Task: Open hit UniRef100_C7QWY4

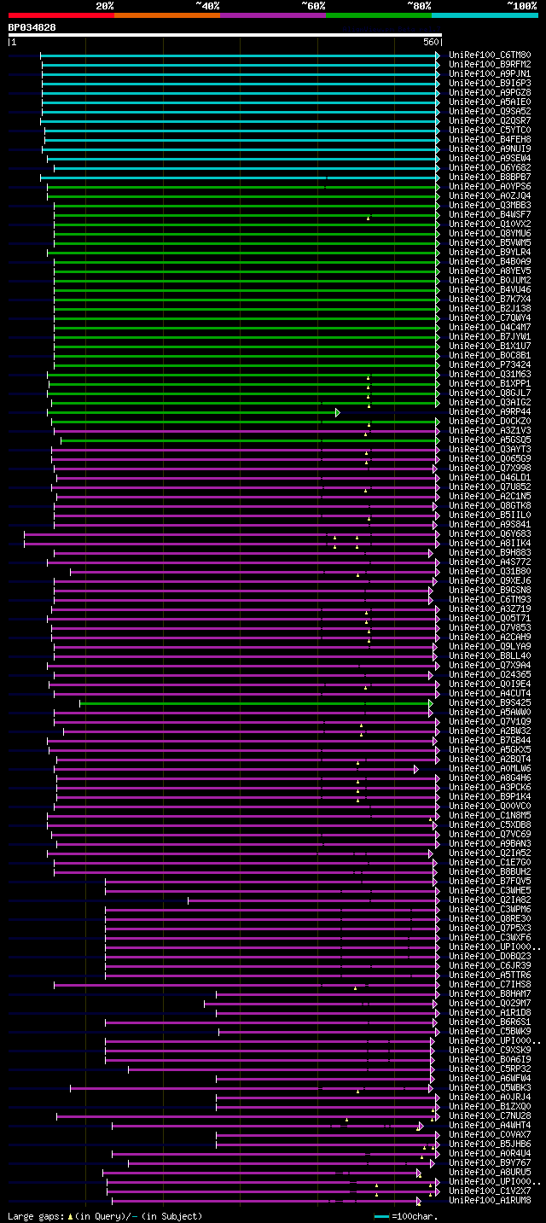Action: (490, 317)
